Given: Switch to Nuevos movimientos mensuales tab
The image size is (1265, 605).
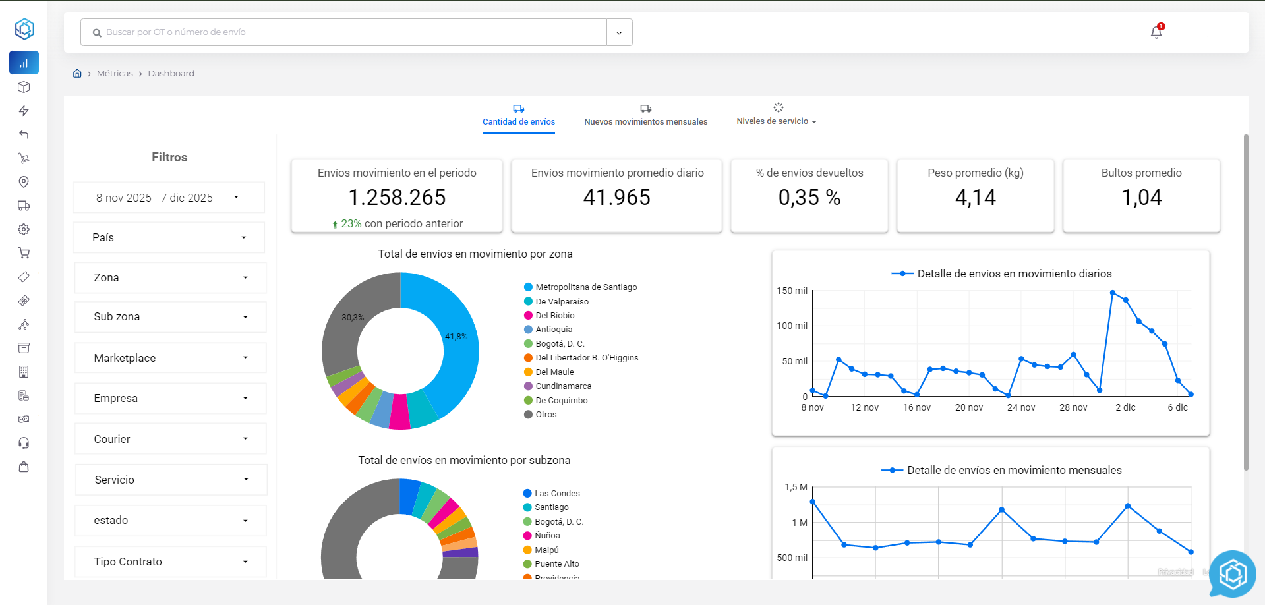Looking at the screenshot, I should (645, 115).
